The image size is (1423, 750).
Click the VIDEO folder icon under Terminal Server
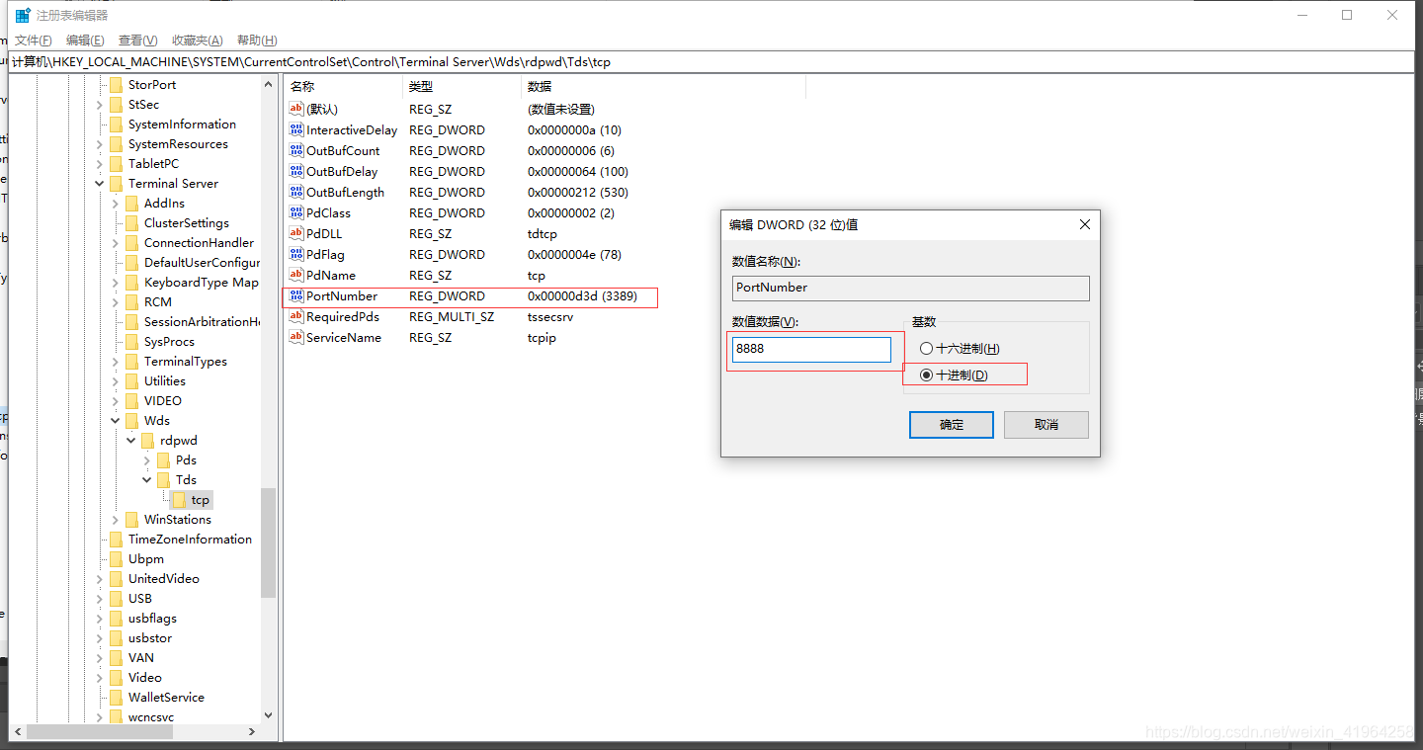coord(132,400)
